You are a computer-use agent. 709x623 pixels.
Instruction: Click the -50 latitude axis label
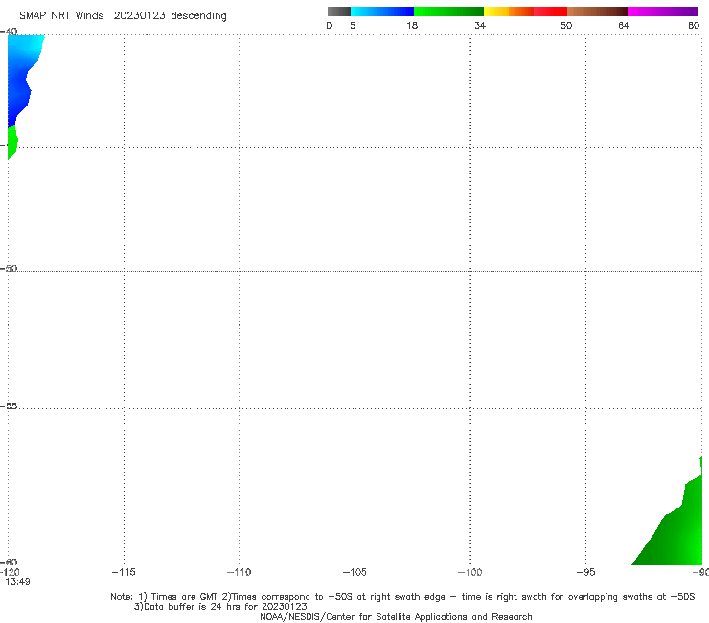[9, 268]
